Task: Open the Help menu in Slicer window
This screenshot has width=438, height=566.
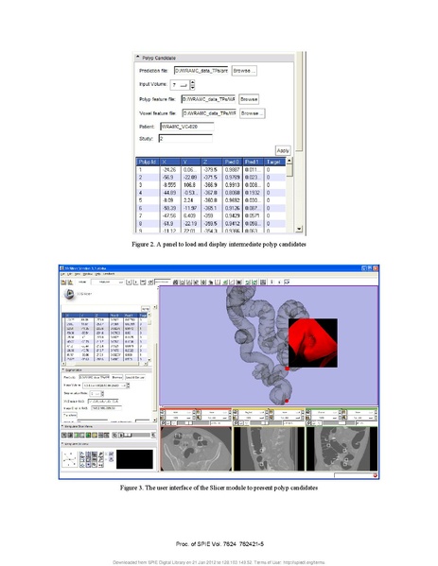Action: coord(97,274)
